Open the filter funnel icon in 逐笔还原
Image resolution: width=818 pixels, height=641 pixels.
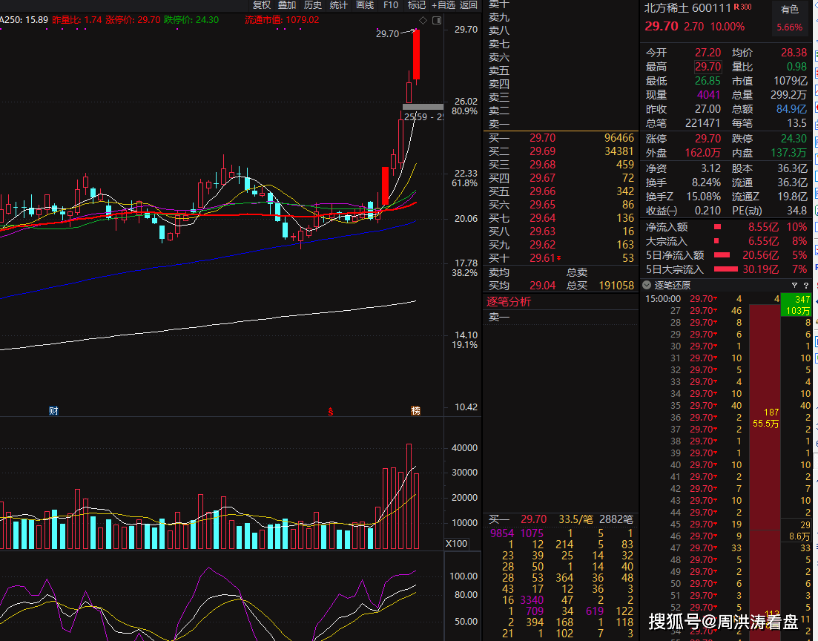[x=794, y=286]
